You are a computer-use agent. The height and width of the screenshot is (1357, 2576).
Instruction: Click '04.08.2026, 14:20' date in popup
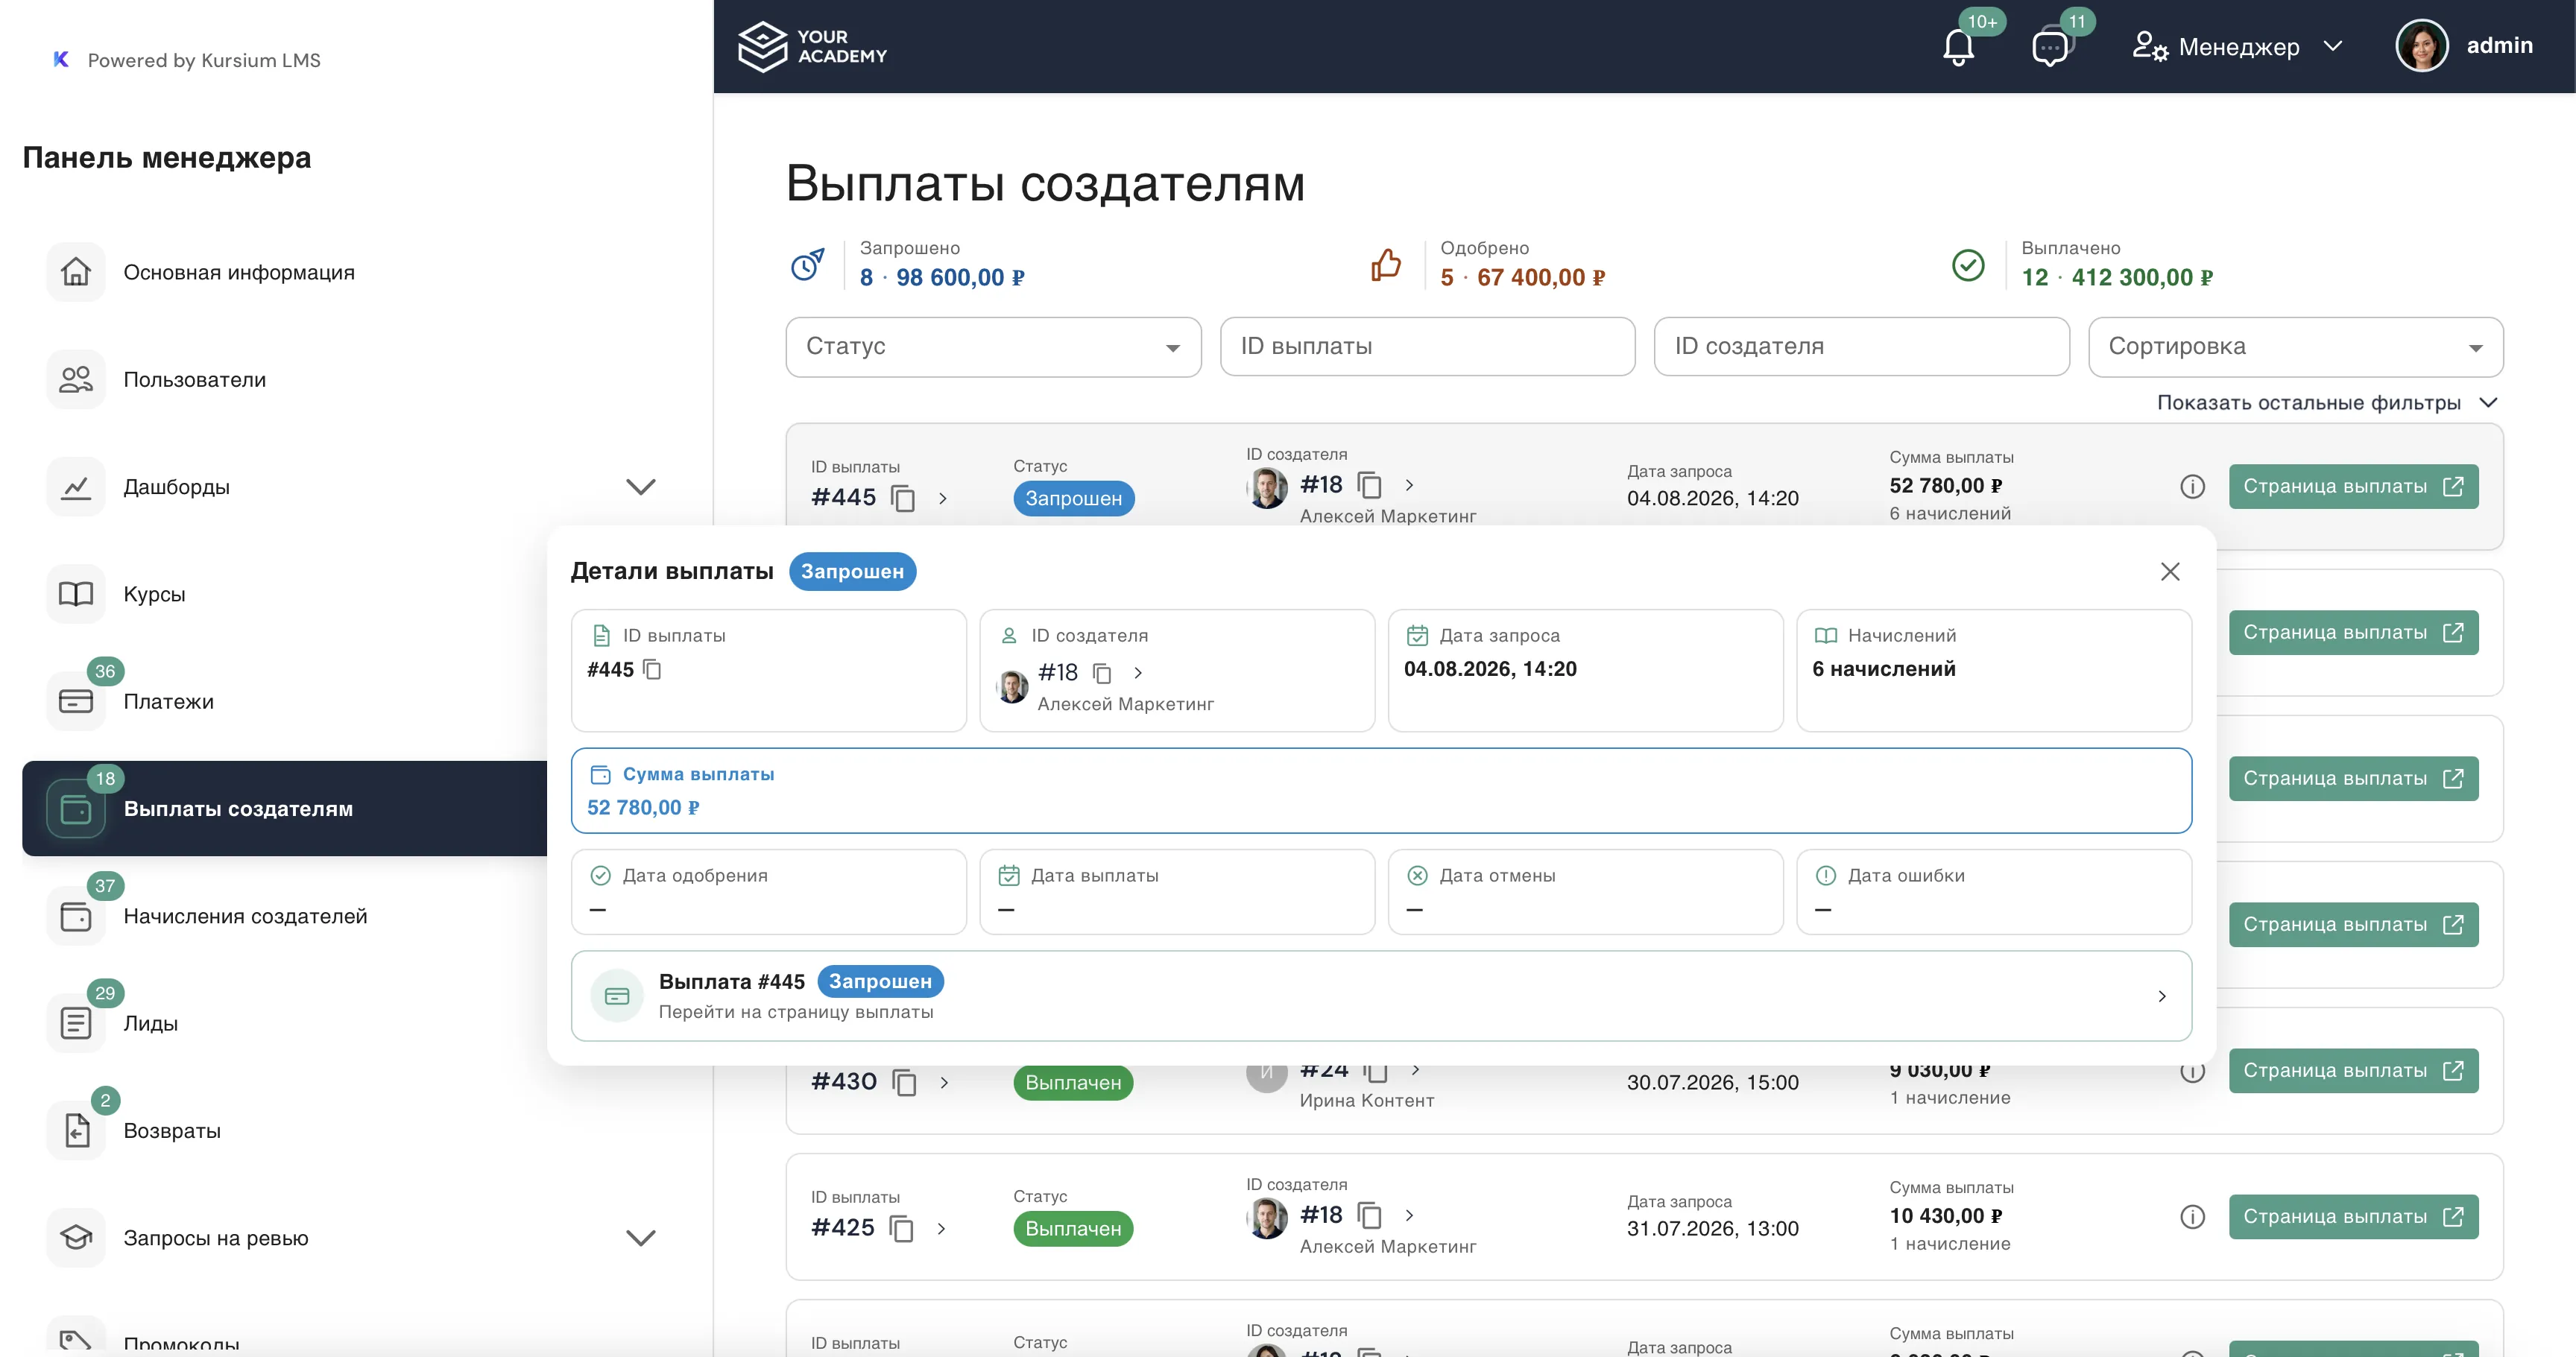click(1490, 669)
